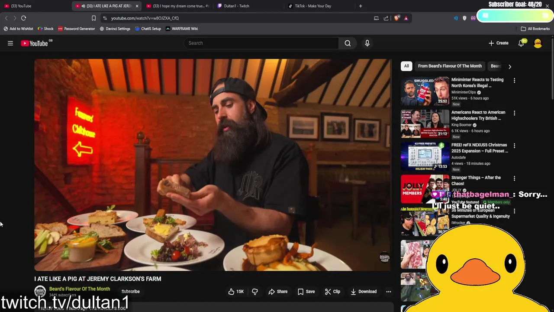Click browser share icon in address bar
554x312 pixels.
386,18
